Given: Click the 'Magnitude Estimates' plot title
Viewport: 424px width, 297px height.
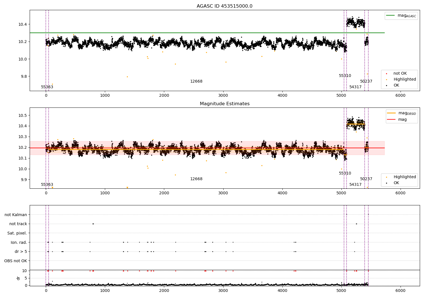Looking at the screenshot, I should point(224,104).
